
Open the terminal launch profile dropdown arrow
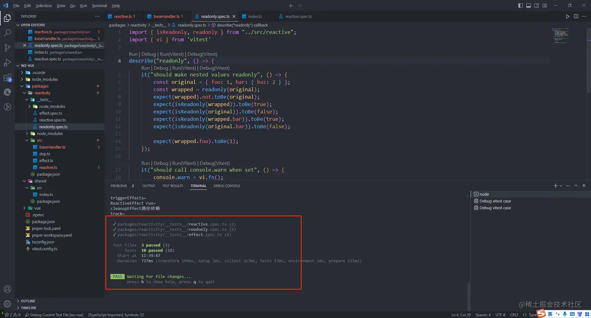point(561,186)
